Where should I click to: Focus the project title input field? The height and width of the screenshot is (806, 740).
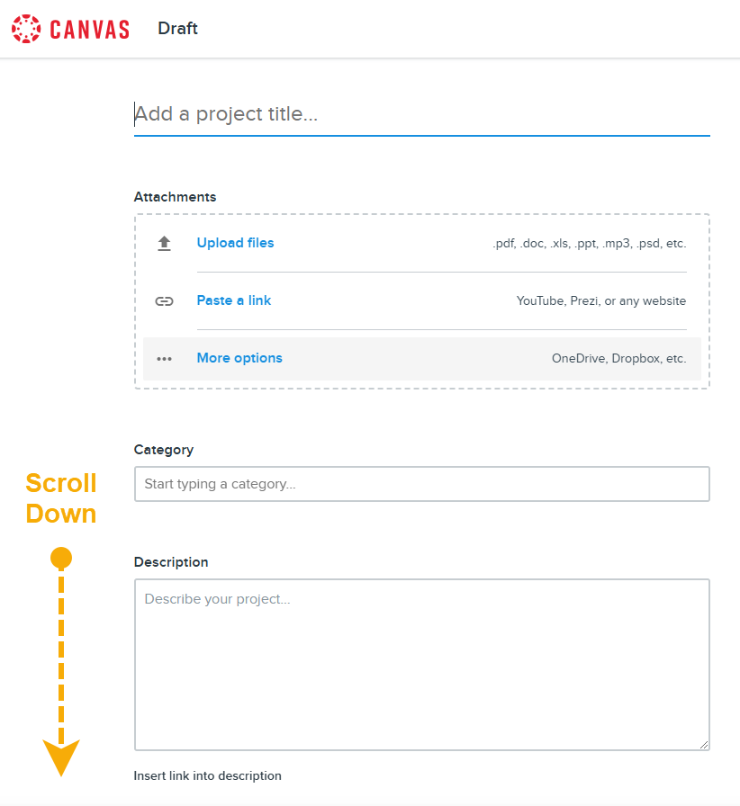(421, 114)
